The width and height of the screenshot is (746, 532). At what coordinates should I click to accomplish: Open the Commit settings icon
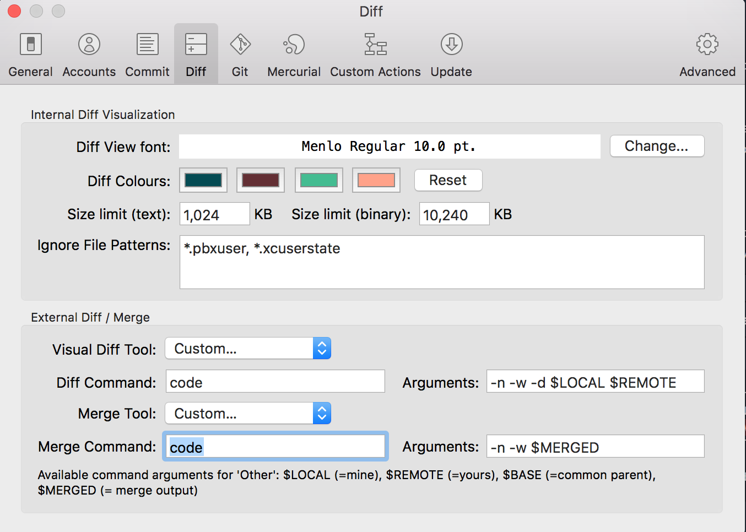click(147, 54)
